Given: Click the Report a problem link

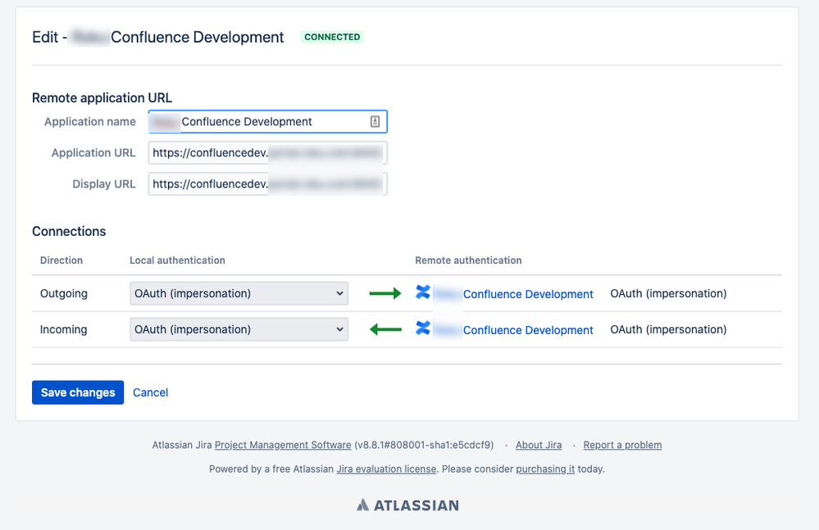Looking at the screenshot, I should coord(622,445).
